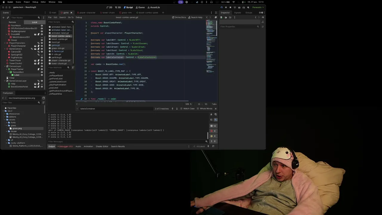
Task: Copy output log contents
Action: click(215, 114)
